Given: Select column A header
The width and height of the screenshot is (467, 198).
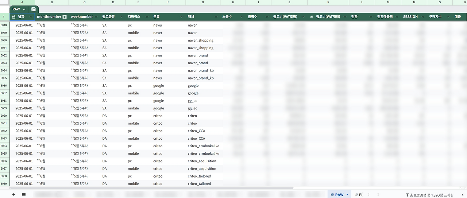Looking at the screenshot, I should point(22,3).
